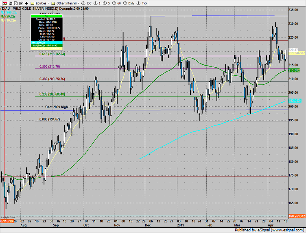Switch to the 5-minute interval
The image size is (306, 233).
(107, 3)
